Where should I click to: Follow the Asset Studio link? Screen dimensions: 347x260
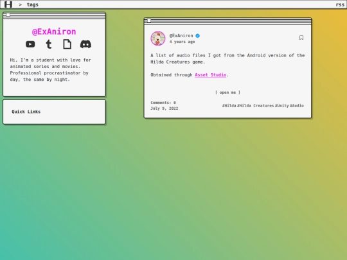pos(211,75)
